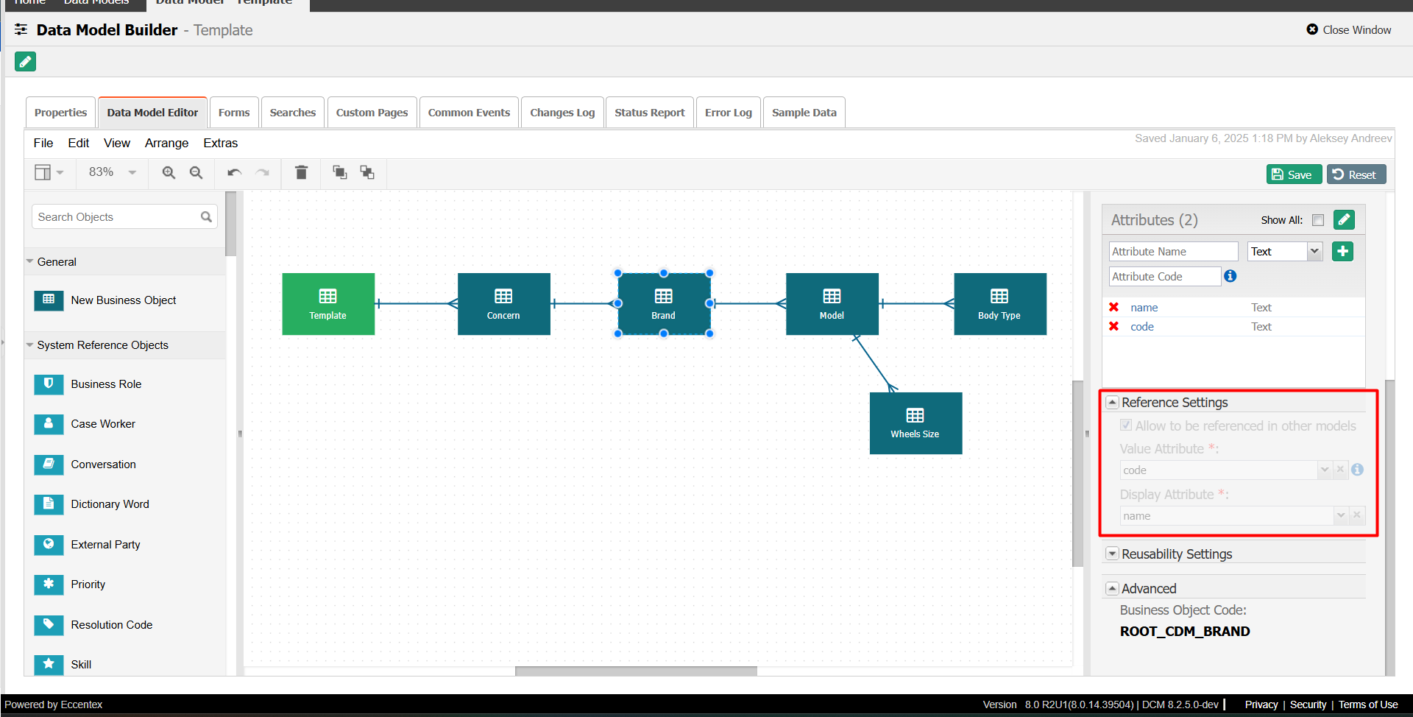Viewport: 1413px width, 717px height.
Task: Switch to the Forms tab
Action: [234, 113]
